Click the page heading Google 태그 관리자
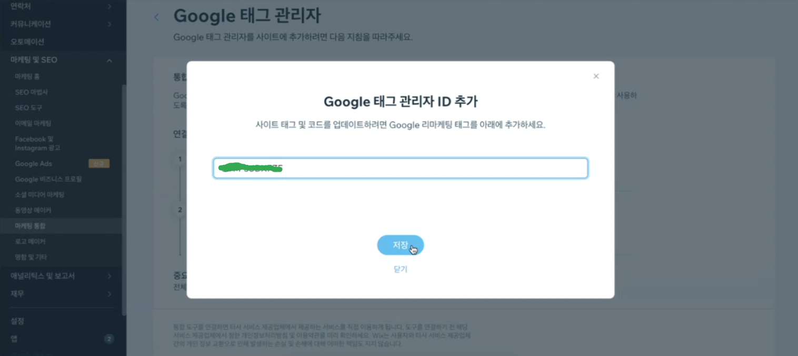The width and height of the screenshot is (798, 356). pyautogui.click(x=247, y=16)
